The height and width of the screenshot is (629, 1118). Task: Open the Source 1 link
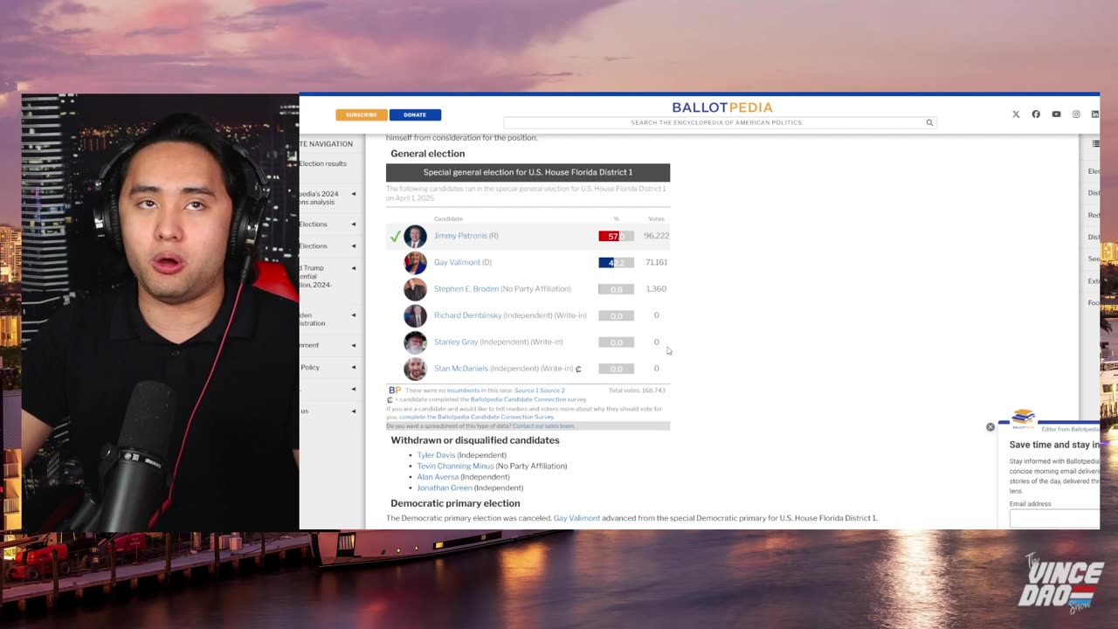(525, 391)
